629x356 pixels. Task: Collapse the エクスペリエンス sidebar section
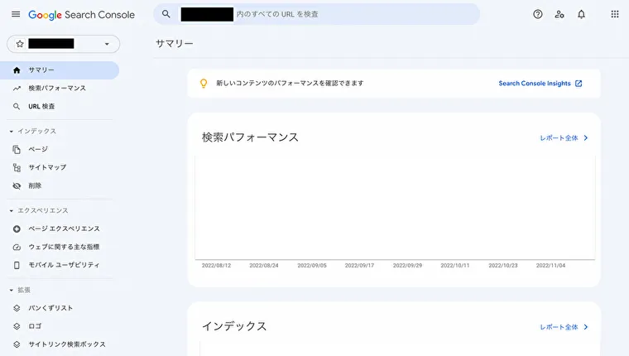coord(12,211)
